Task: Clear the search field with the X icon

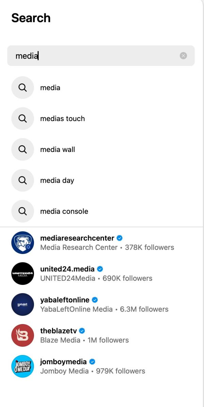Action: pyautogui.click(x=183, y=56)
